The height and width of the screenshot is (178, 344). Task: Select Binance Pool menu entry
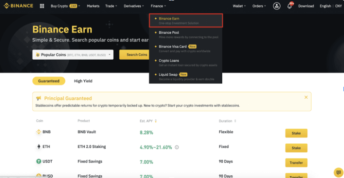tap(186, 35)
